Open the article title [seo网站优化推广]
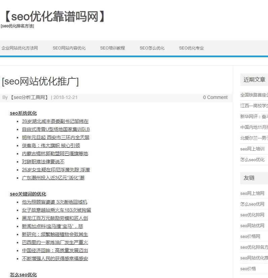Viewport: 268px width, 278px height. (40, 81)
